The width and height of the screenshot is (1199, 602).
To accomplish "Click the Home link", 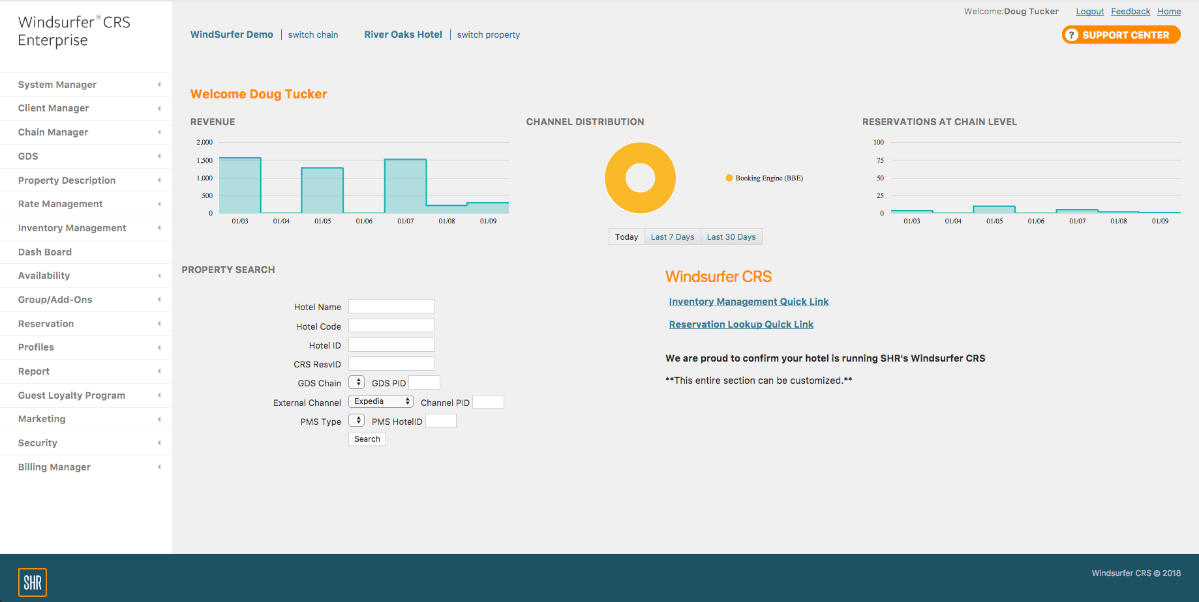I will coord(1169,11).
